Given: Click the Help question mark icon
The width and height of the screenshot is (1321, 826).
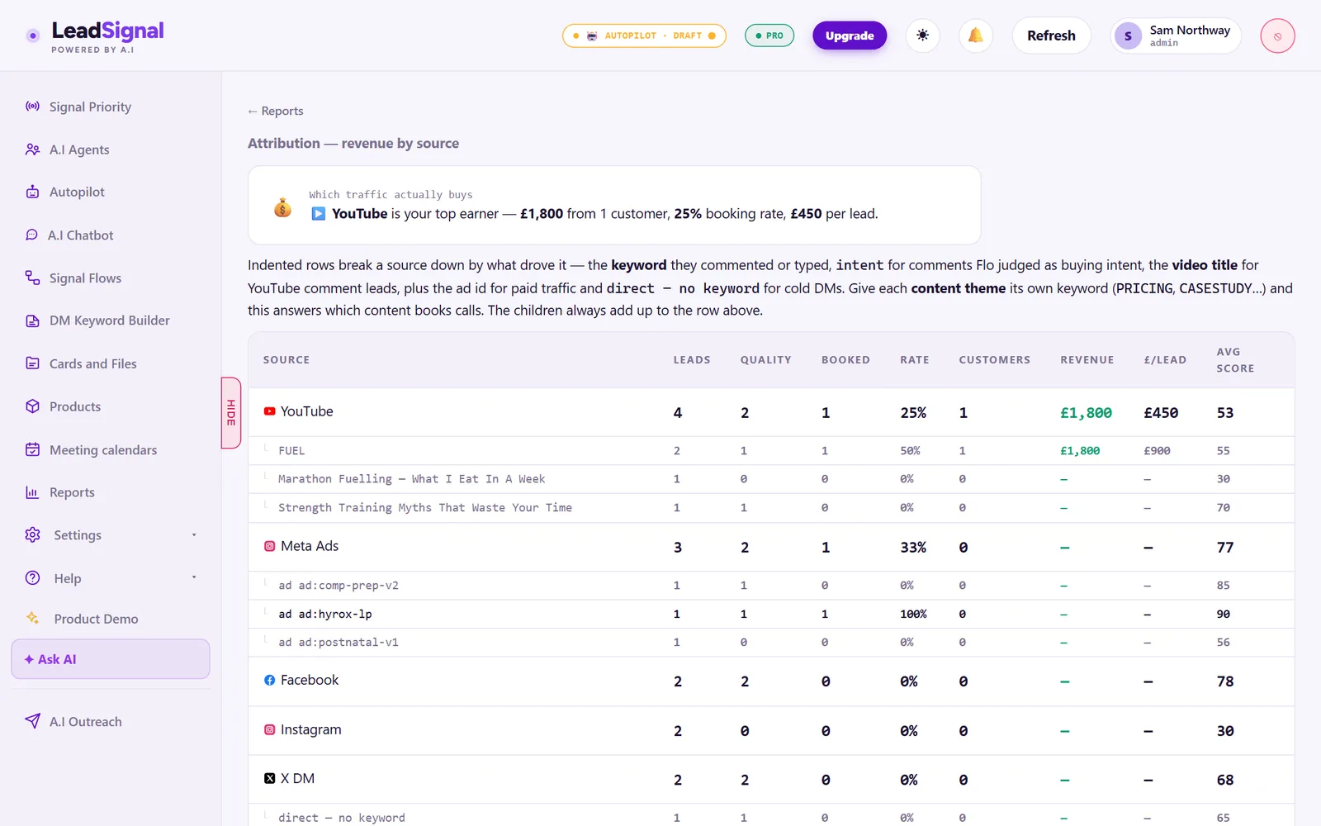Looking at the screenshot, I should tap(32, 578).
